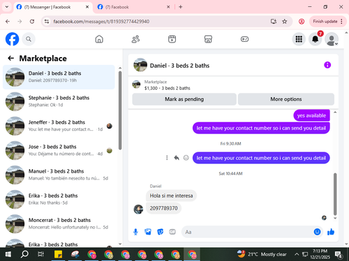Image resolution: width=349 pixels, height=261 pixels.
Task: Click Mark as pending button
Action: (184, 100)
